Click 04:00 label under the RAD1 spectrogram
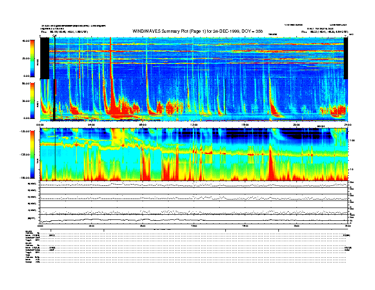 [x=91, y=125]
